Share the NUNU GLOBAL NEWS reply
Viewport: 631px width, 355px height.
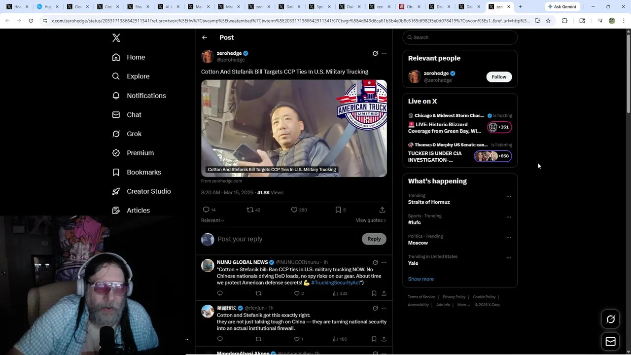click(384, 293)
